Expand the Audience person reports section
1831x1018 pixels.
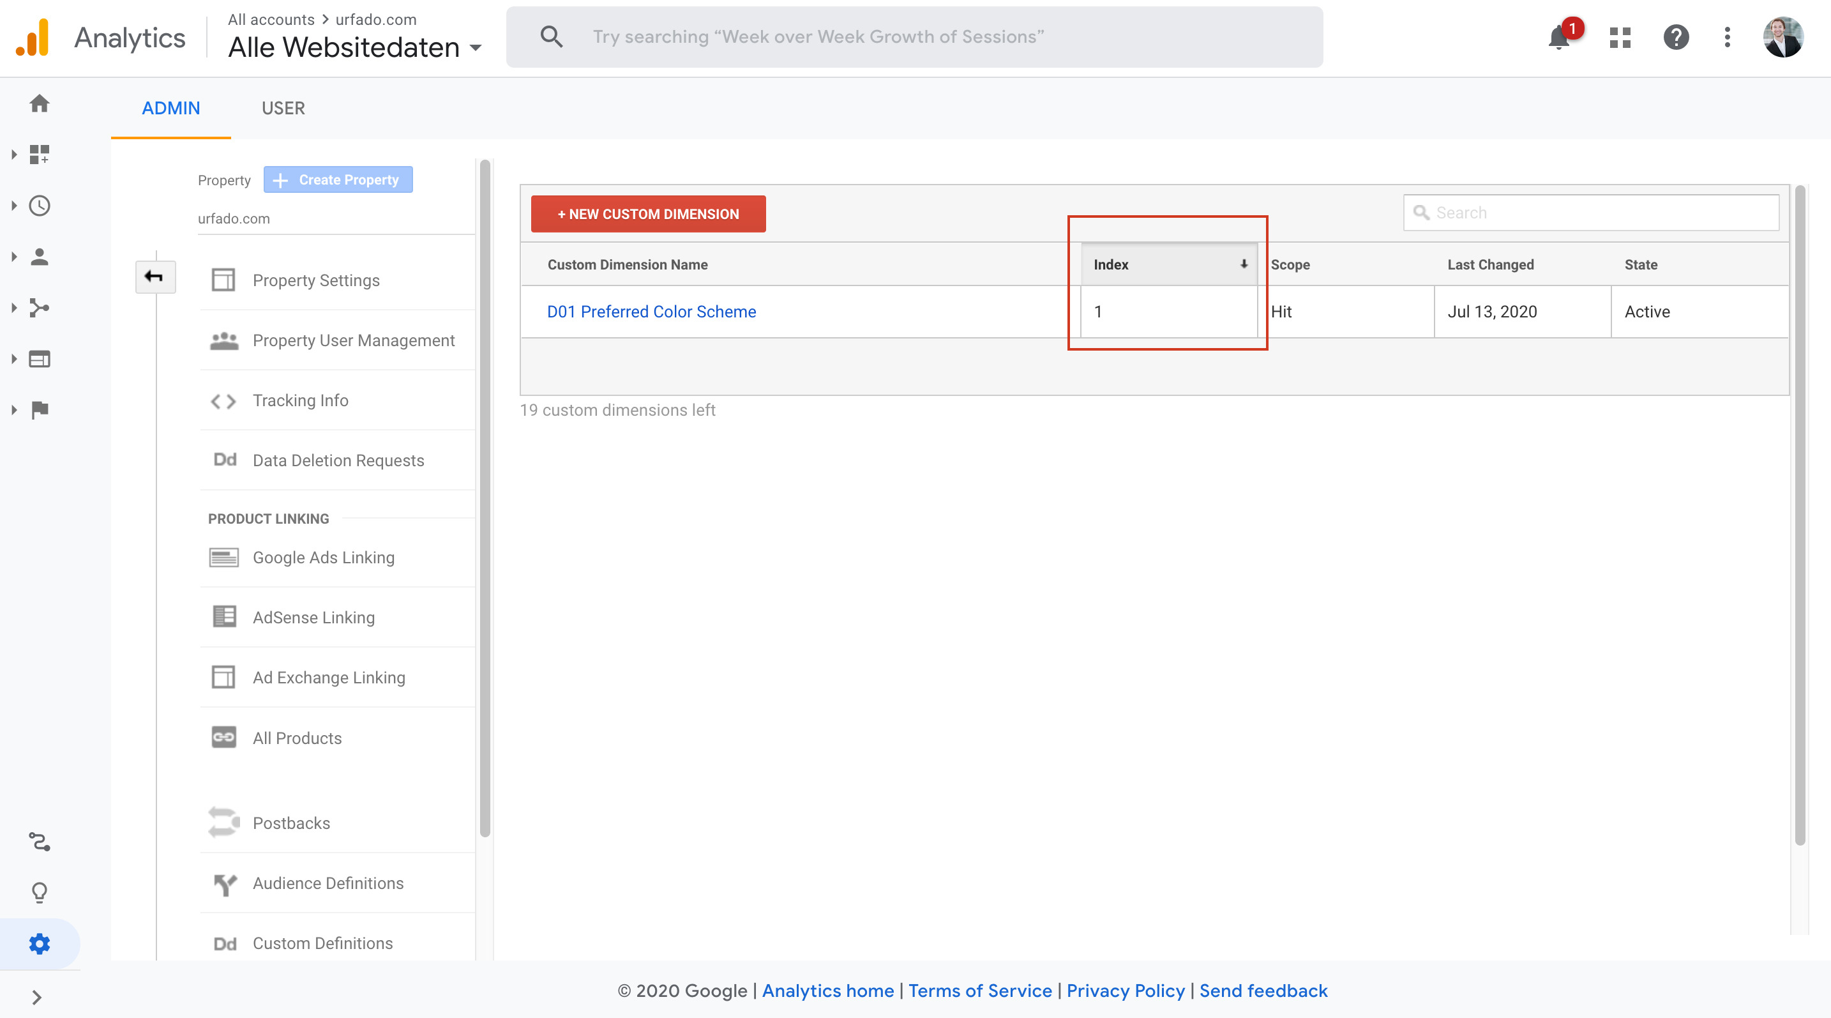(x=39, y=257)
